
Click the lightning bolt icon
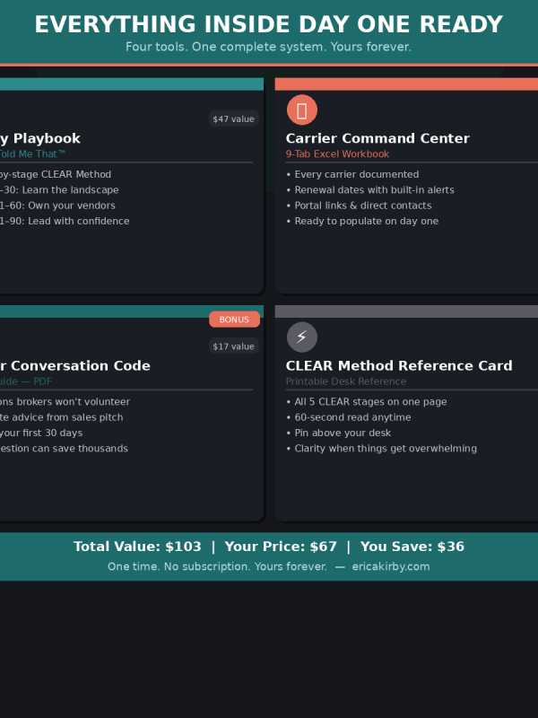click(302, 337)
